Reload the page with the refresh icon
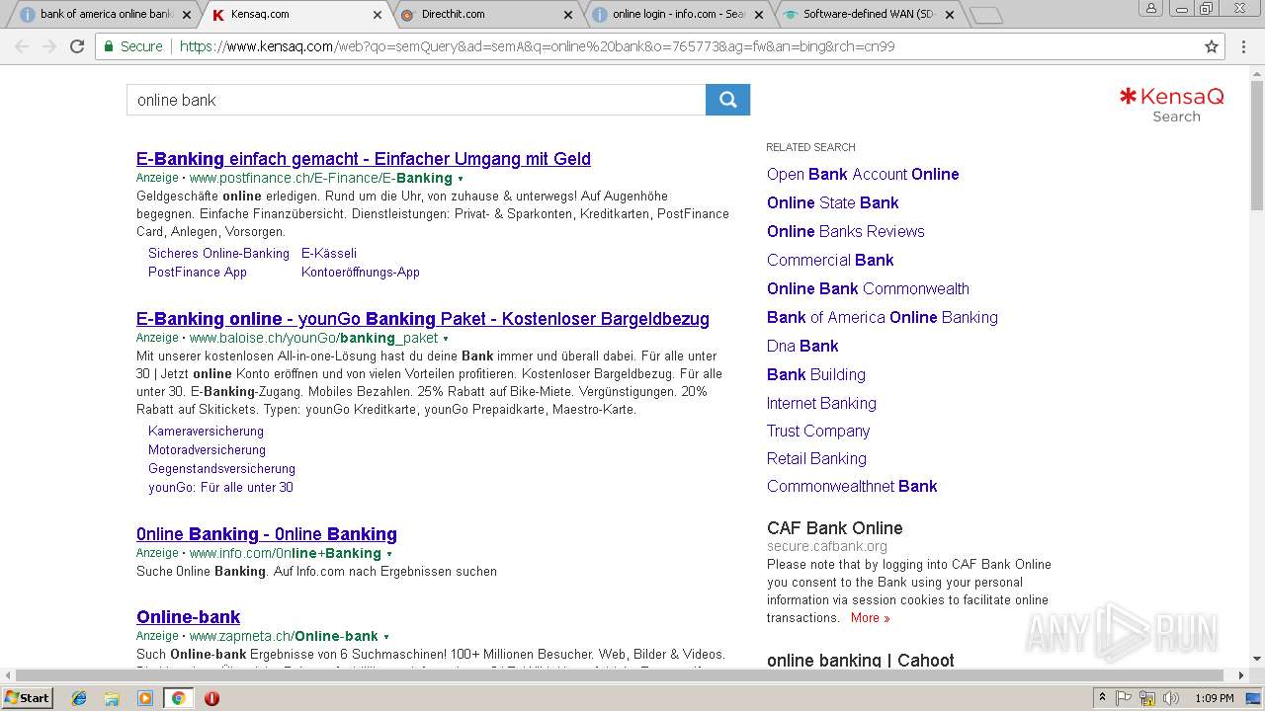 click(x=77, y=46)
